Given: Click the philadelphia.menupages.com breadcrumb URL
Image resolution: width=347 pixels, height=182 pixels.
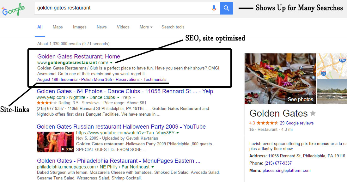Looking at the screenshot, I should 66,167.
